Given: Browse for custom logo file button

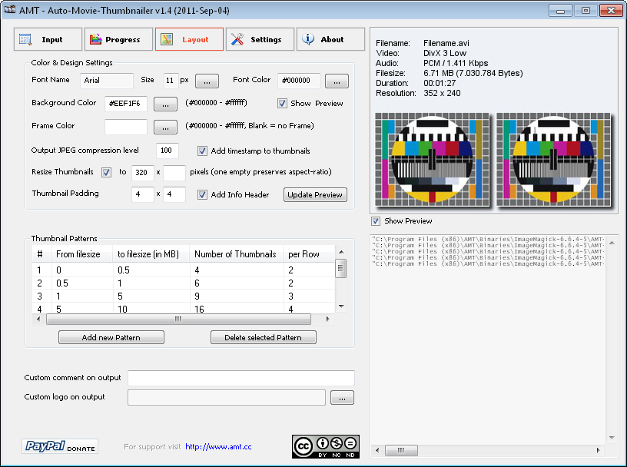Looking at the screenshot, I should coord(342,398).
